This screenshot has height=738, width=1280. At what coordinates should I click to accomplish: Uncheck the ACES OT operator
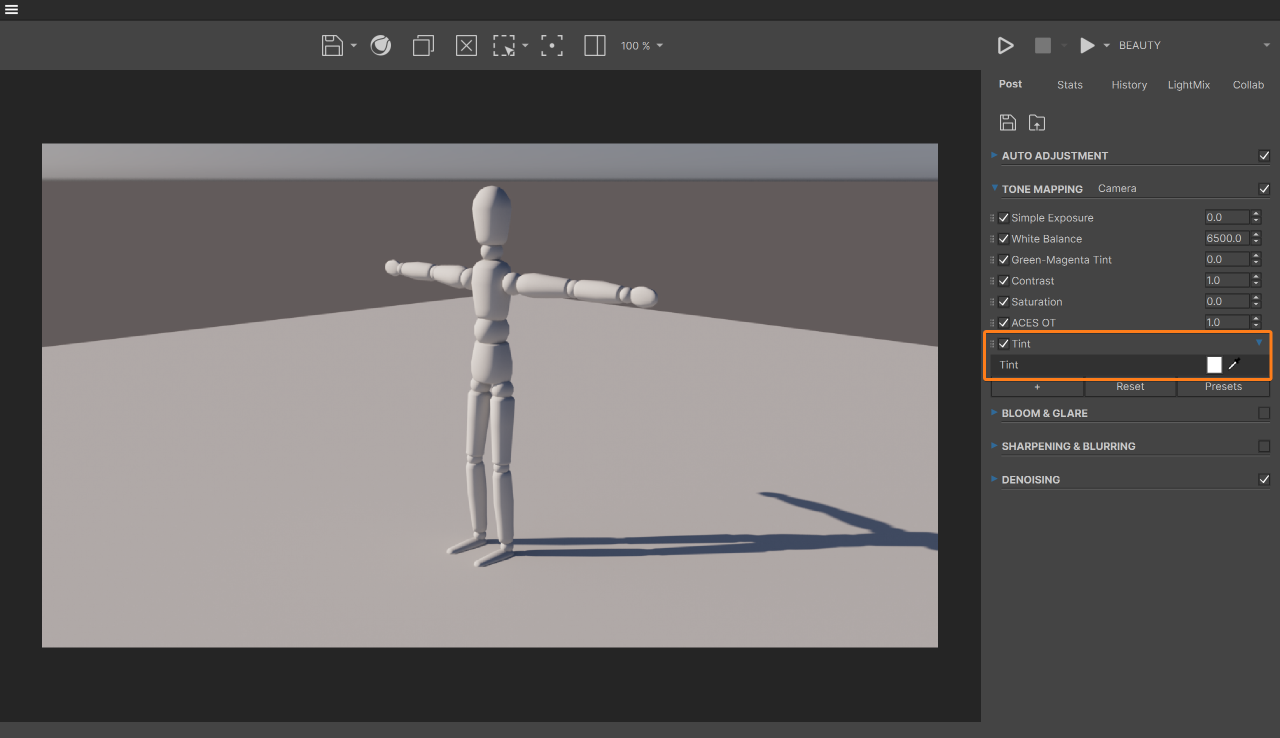pyautogui.click(x=1003, y=323)
